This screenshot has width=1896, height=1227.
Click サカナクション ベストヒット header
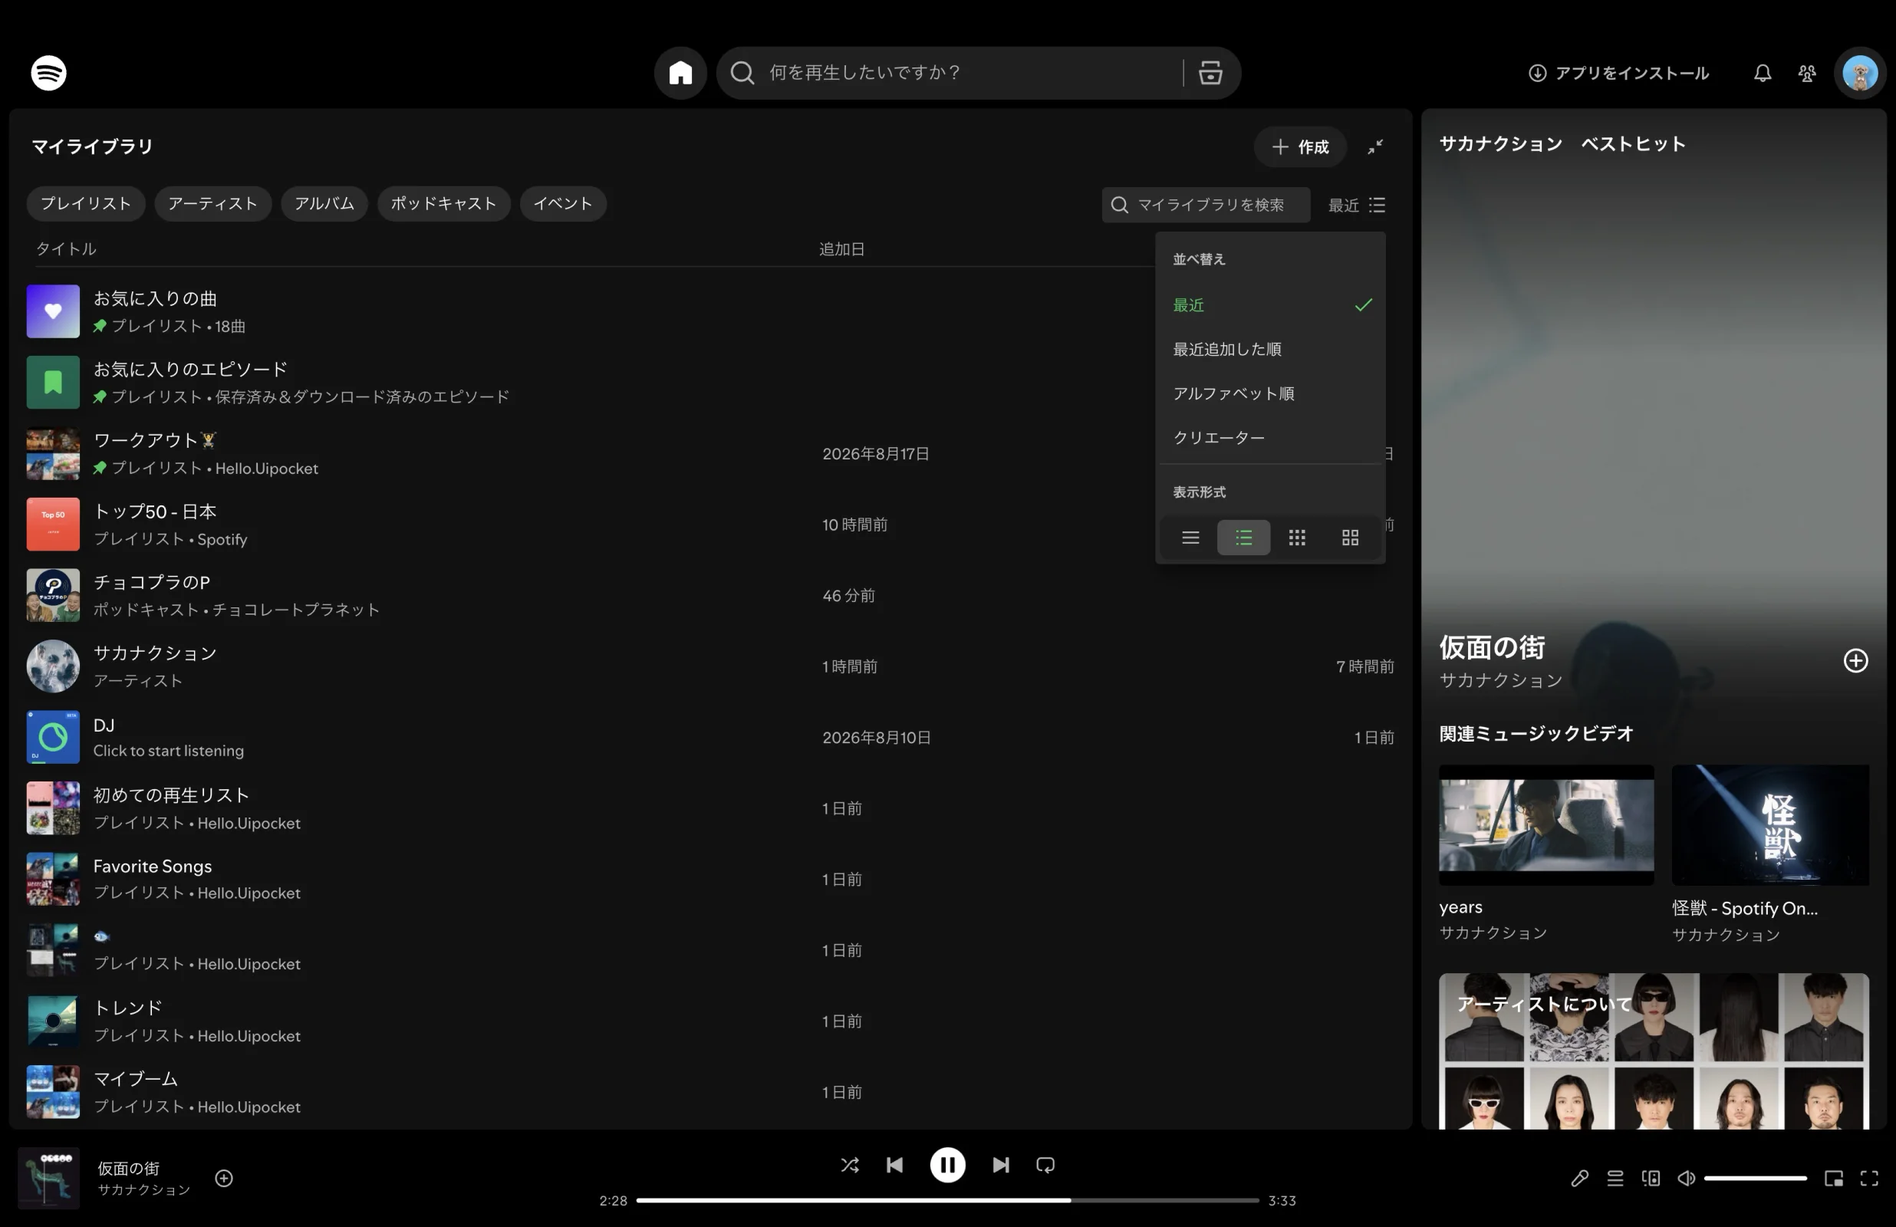[1562, 144]
